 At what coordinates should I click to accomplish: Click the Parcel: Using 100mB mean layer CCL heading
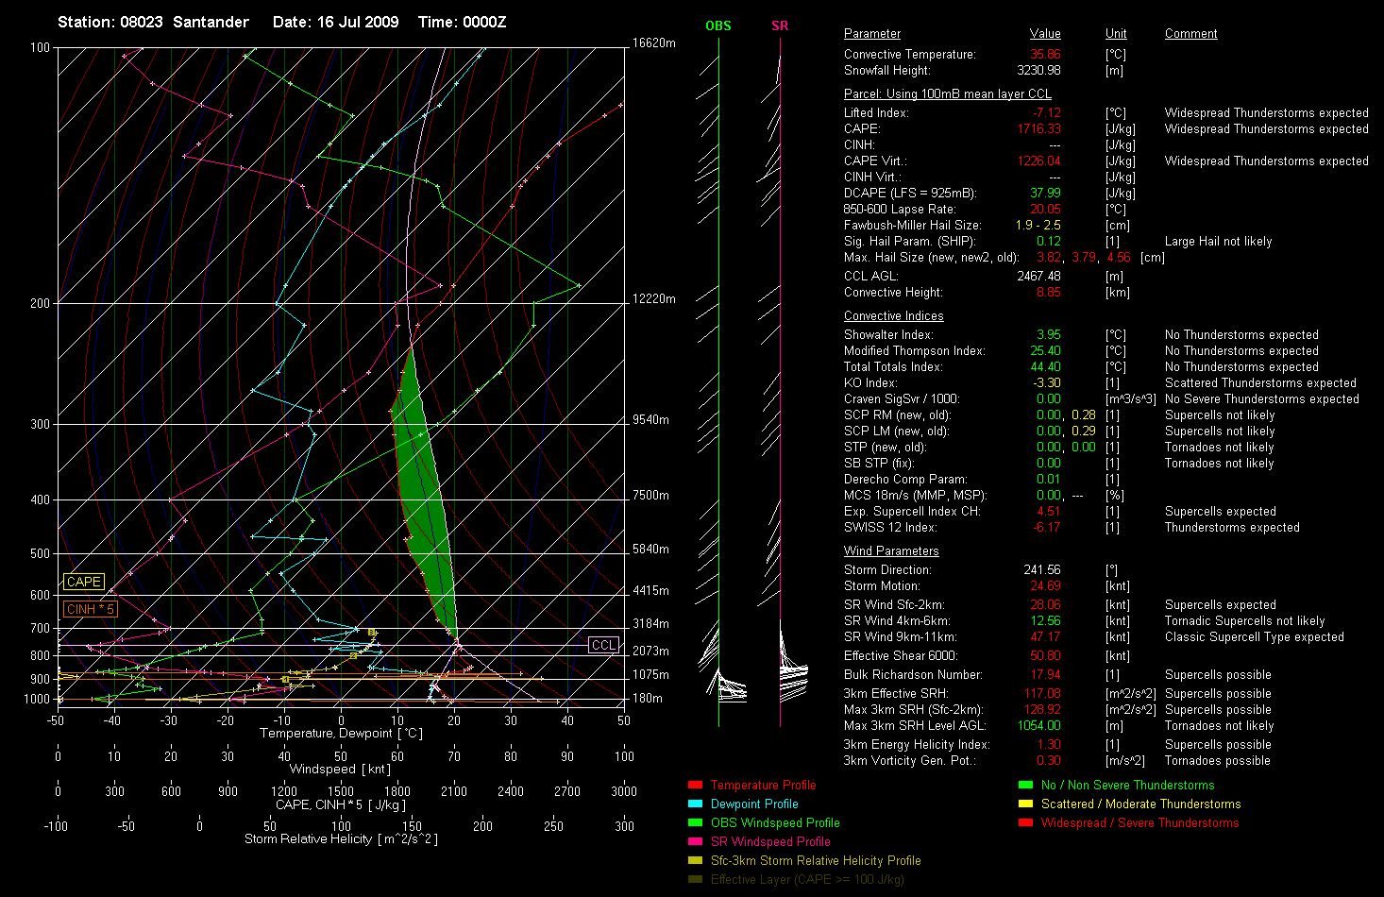coord(948,94)
